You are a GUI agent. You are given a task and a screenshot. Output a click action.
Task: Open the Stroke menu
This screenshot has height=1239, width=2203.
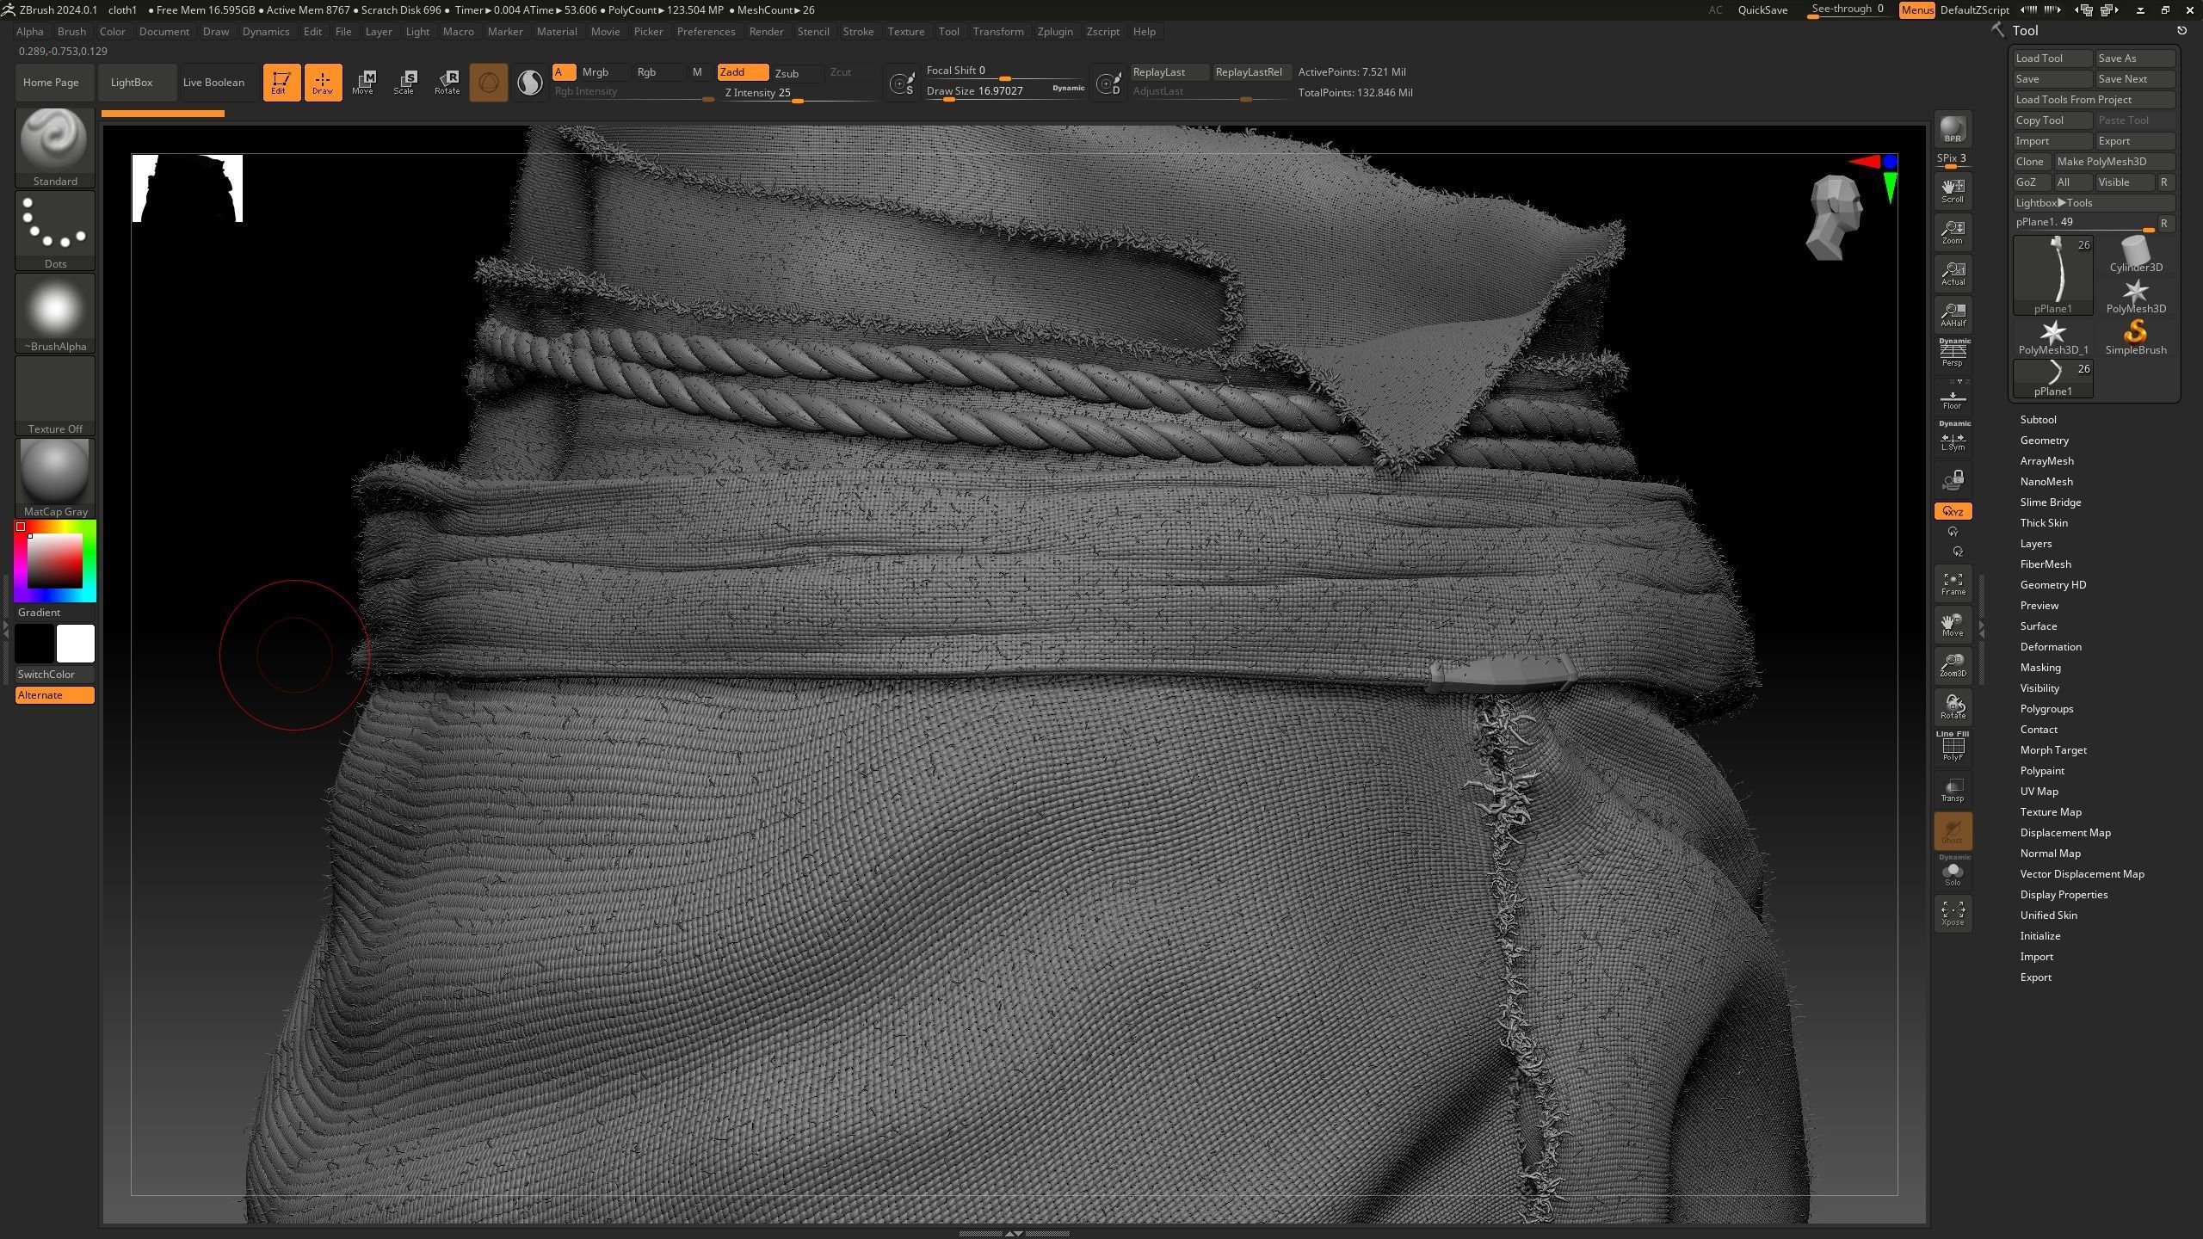click(857, 32)
